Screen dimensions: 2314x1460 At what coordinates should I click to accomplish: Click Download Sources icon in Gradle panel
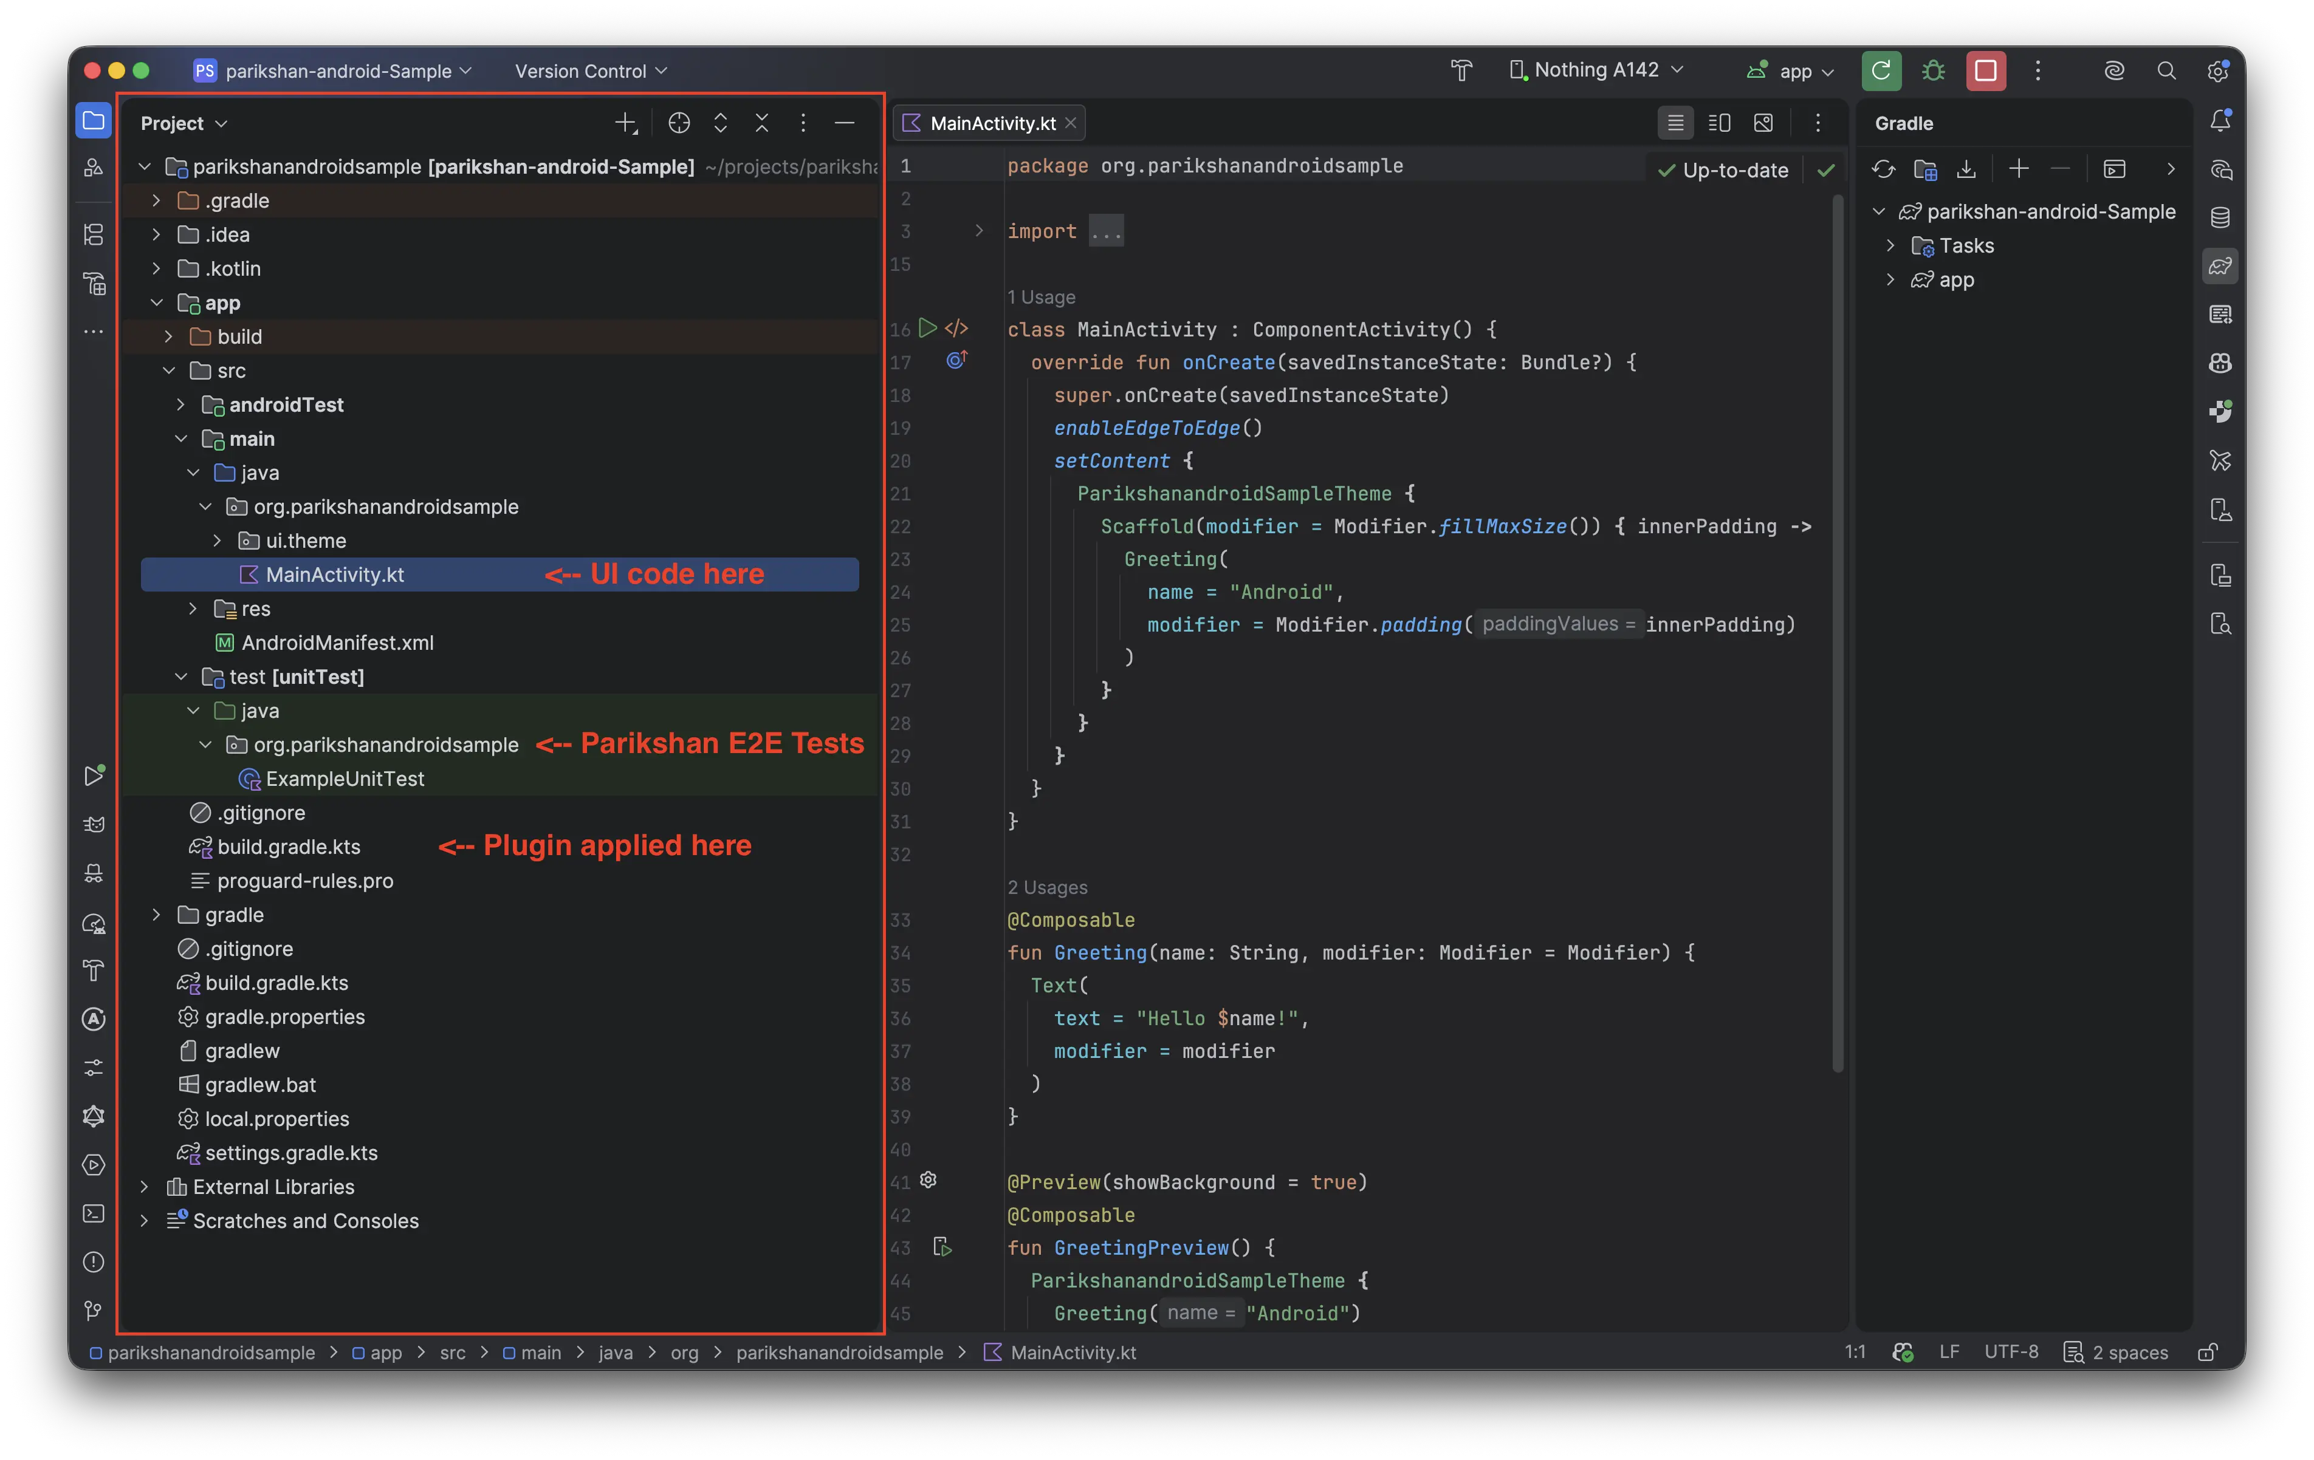coord(1966,170)
